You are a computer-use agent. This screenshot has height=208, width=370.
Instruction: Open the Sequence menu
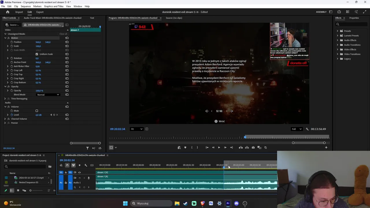[26, 6]
